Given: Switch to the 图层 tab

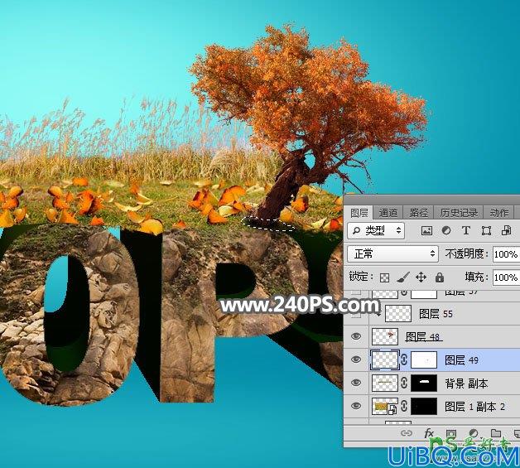Looking at the screenshot, I should click(359, 213).
